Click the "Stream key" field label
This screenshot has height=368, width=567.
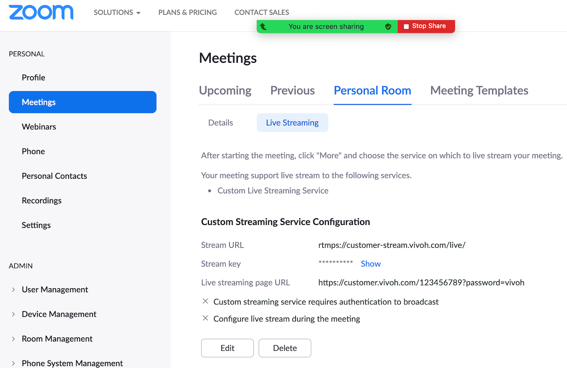coord(221,264)
